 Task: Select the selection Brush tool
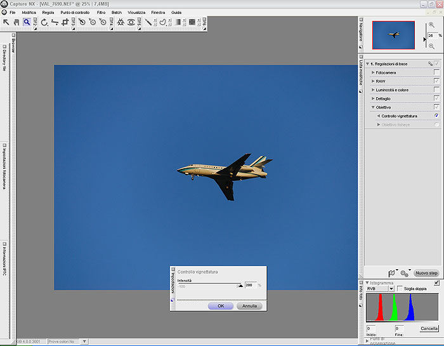pos(148,22)
